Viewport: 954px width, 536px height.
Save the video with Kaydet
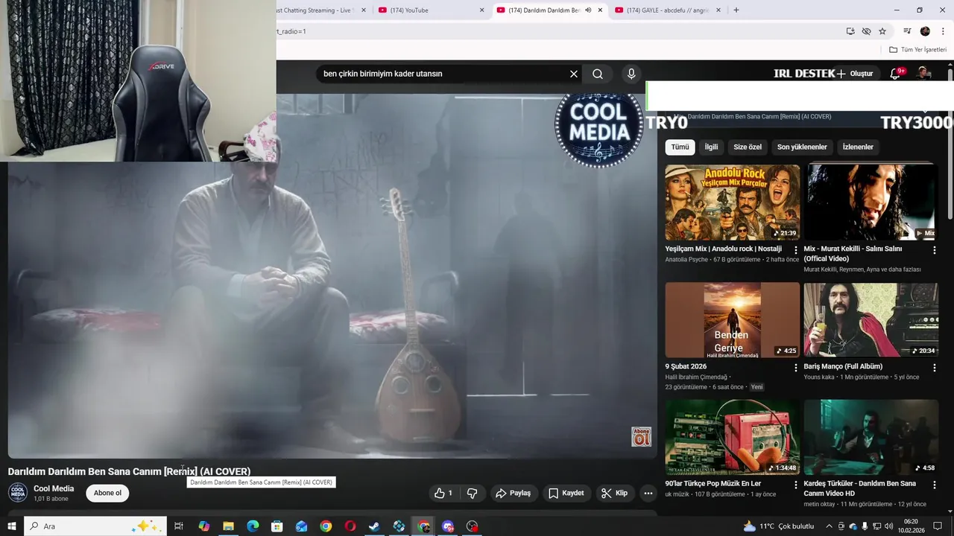pyautogui.click(x=566, y=493)
